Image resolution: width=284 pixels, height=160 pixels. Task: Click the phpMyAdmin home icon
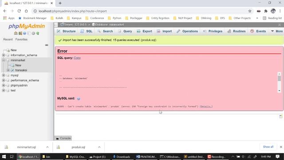16,33
